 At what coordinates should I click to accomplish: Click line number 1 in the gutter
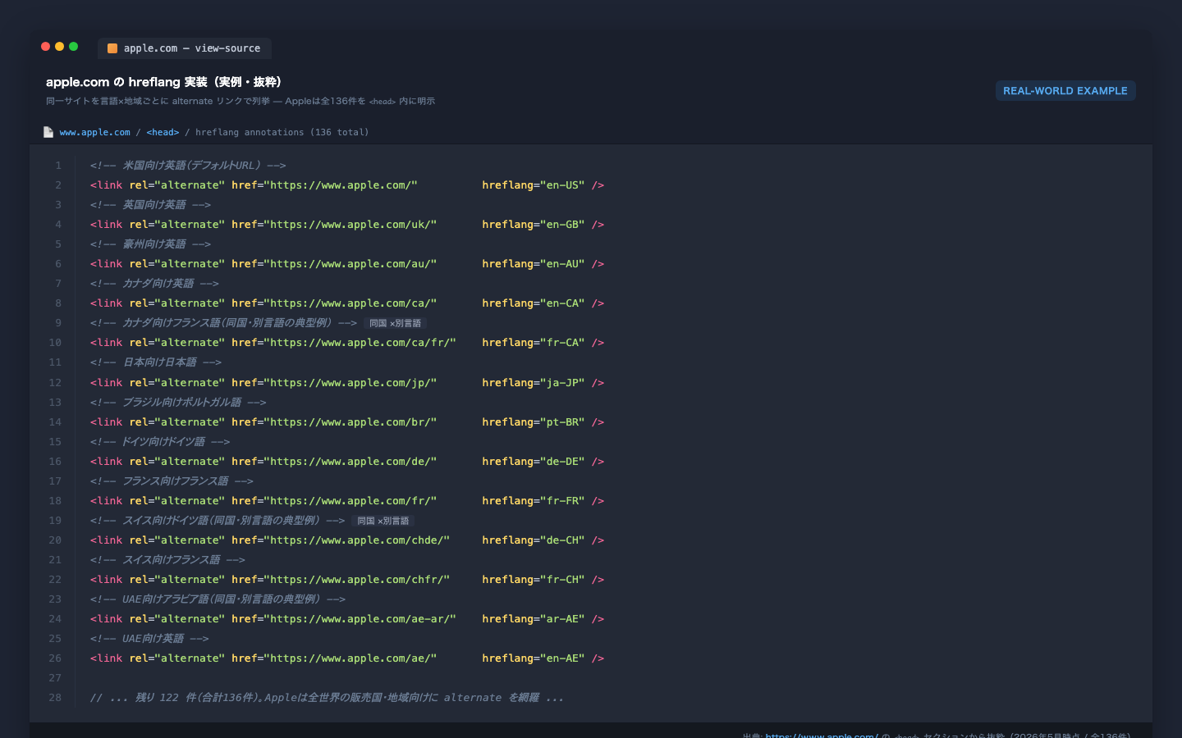[58, 166]
